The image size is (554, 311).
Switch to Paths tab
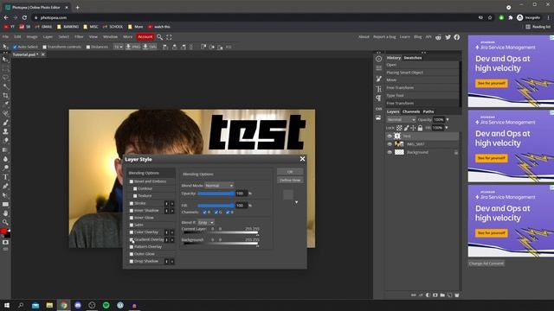(428, 111)
